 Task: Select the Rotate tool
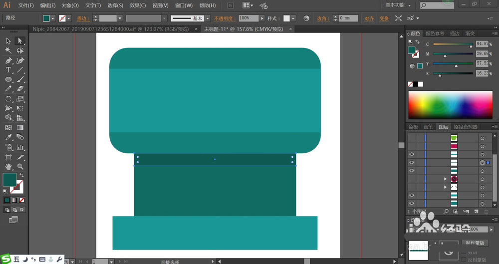pos(8,99)
